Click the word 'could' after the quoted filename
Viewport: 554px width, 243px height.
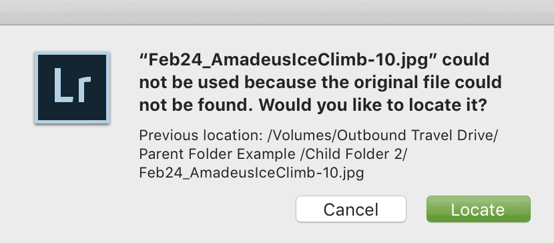tap(466, 59)
